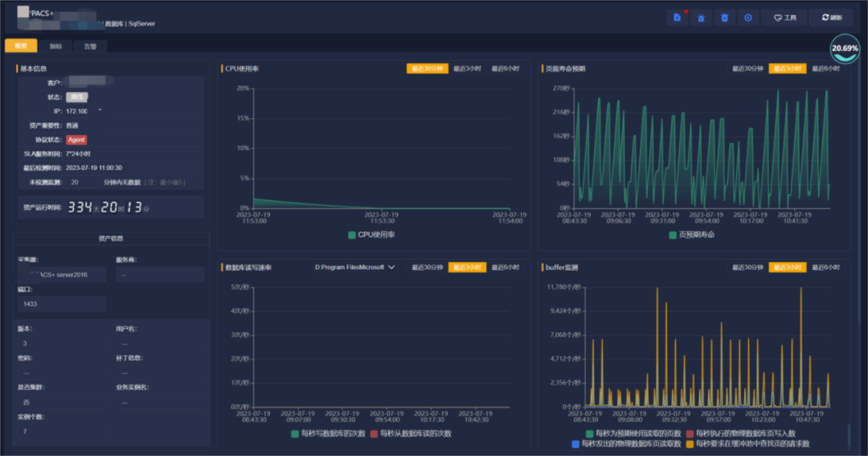Select 最近6小时 for CPU使用率 chart
The height and width of the screenshot is (456, 868).
coord(506,68)
